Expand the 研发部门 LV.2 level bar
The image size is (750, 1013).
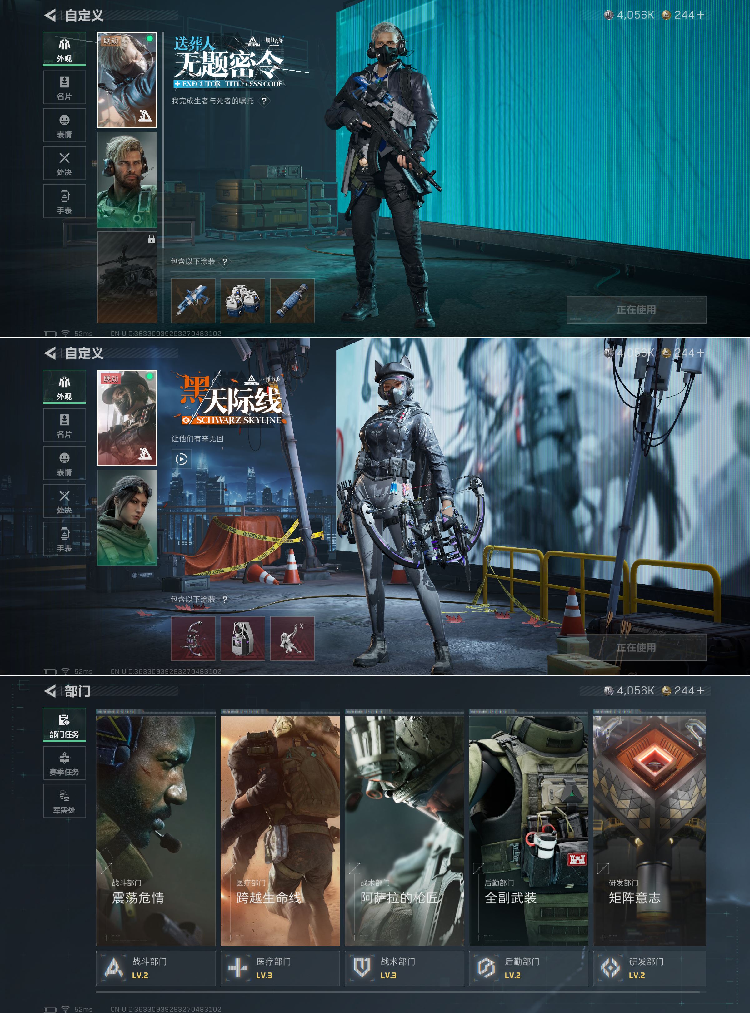coord(649,968)
